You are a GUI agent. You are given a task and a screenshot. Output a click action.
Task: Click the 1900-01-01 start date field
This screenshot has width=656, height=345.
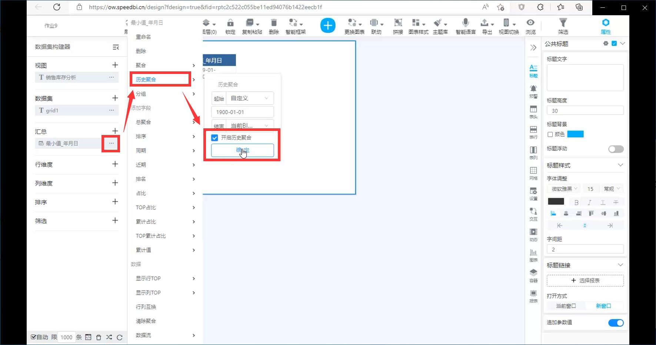(243, 112)
